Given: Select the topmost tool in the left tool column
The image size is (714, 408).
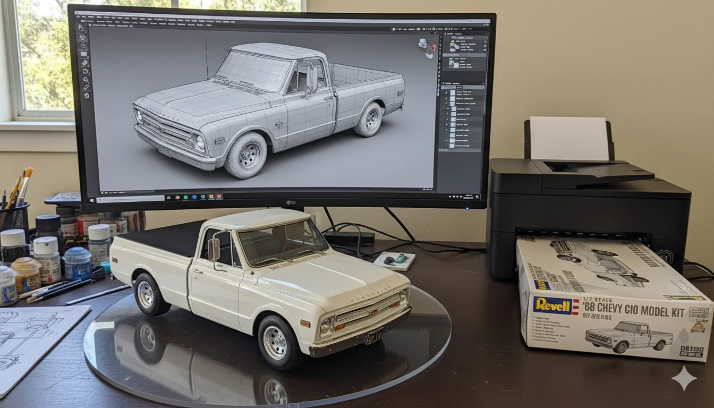Looking at the screenshot, I should point(82,29).
